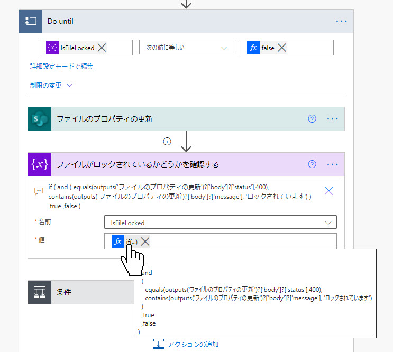Open Do until ellipsis menu
The image size is (393, 352).
click(341, 21)
